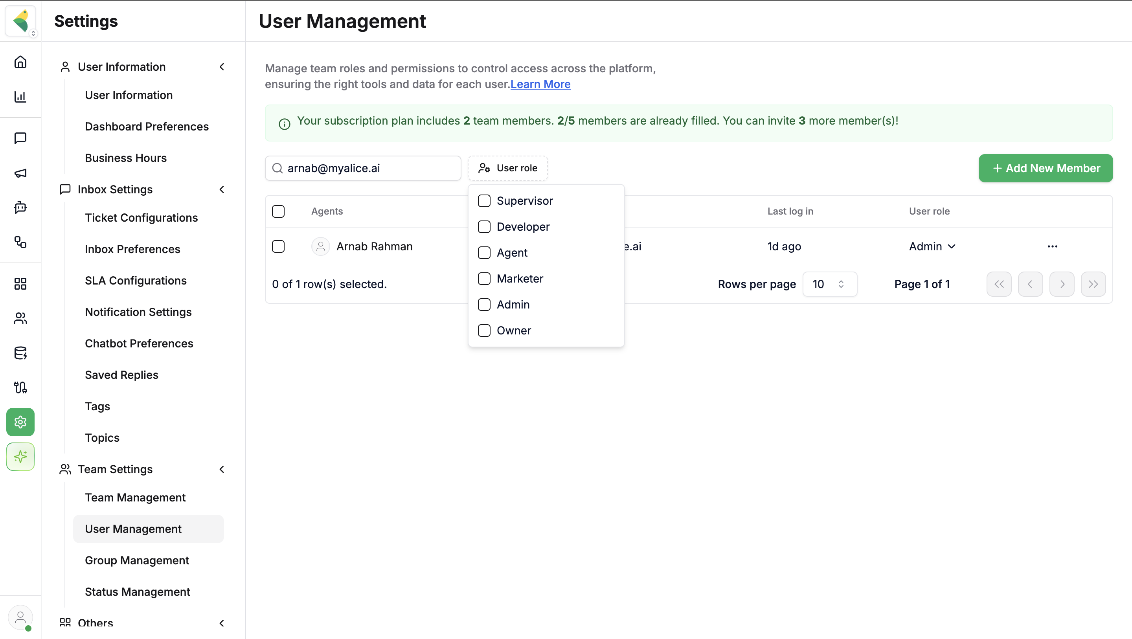1132x639 pixels.
Task: Open User Information sub-item
Action: pos(129,95)
